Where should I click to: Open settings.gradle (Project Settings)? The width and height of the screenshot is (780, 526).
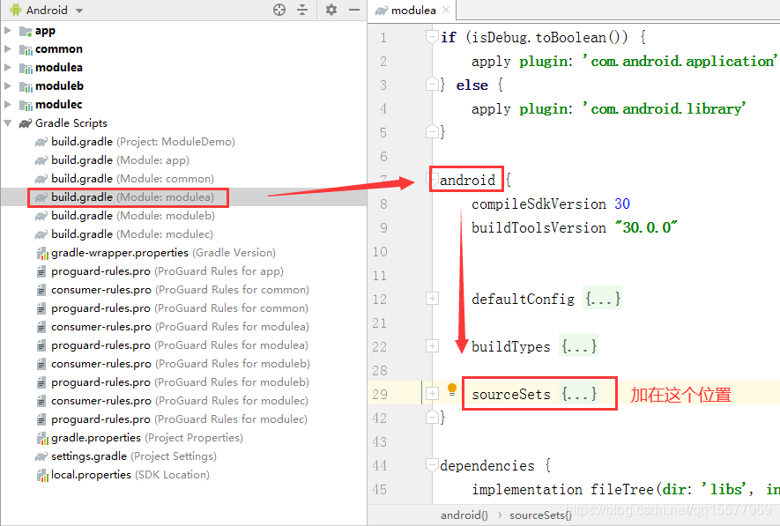125,456
